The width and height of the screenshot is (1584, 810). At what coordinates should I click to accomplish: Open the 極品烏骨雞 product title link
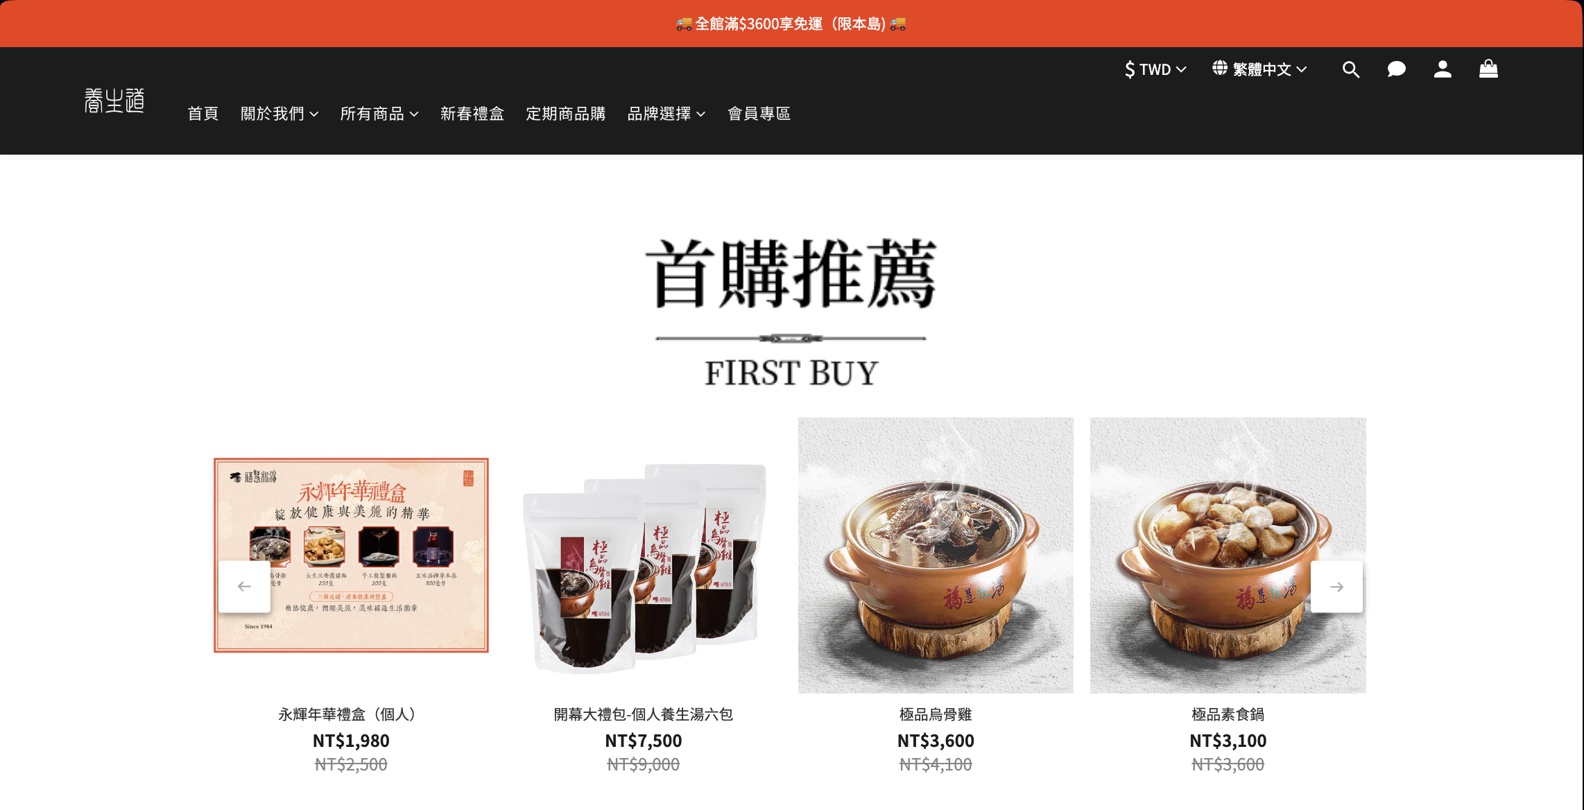tap(936, 714)
